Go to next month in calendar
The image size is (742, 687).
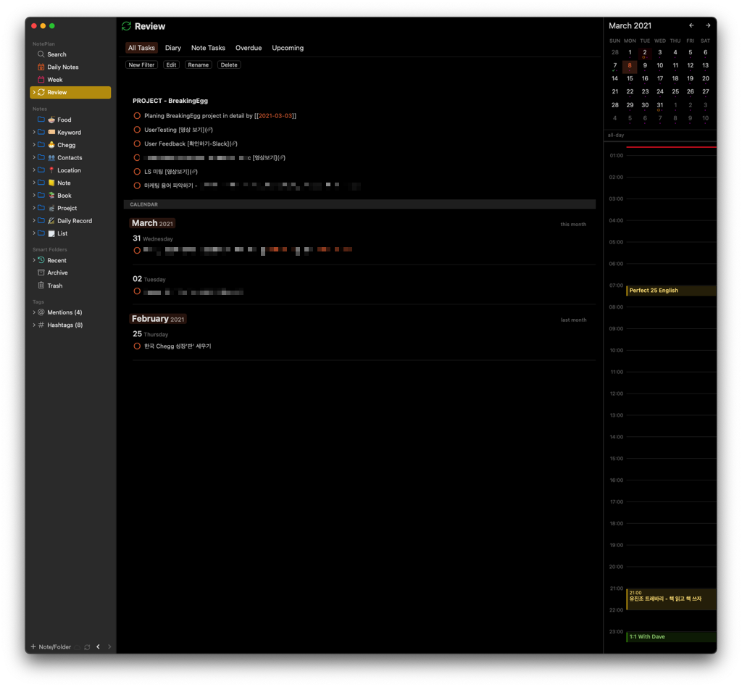[708, 25]
